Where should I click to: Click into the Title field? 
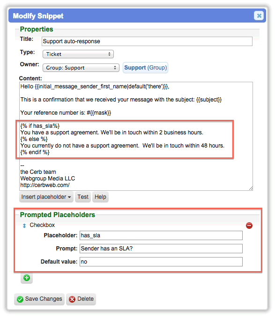(x=147, y=41)
